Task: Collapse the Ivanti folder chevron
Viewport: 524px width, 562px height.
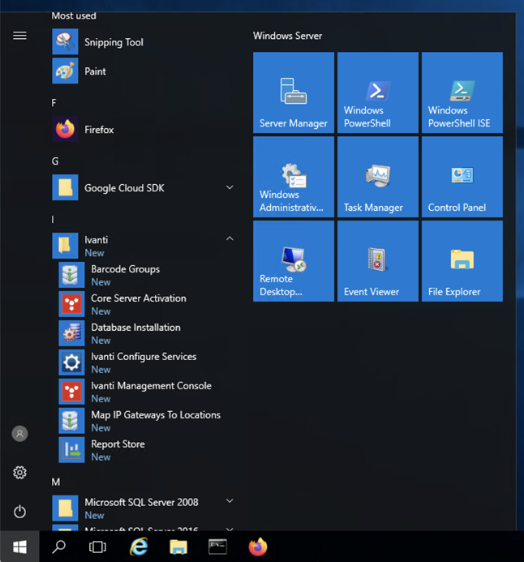Action: (230, 238)
